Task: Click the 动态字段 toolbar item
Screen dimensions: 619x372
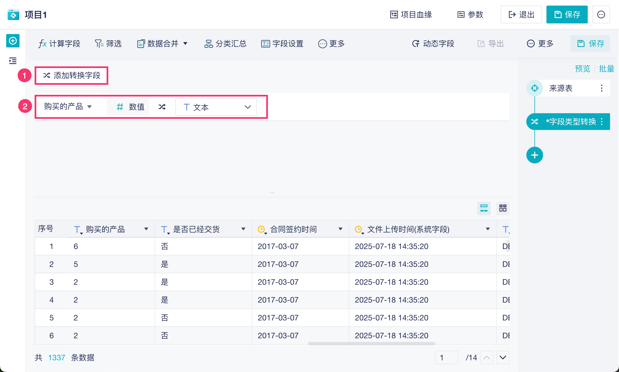Action: (433, 44)
